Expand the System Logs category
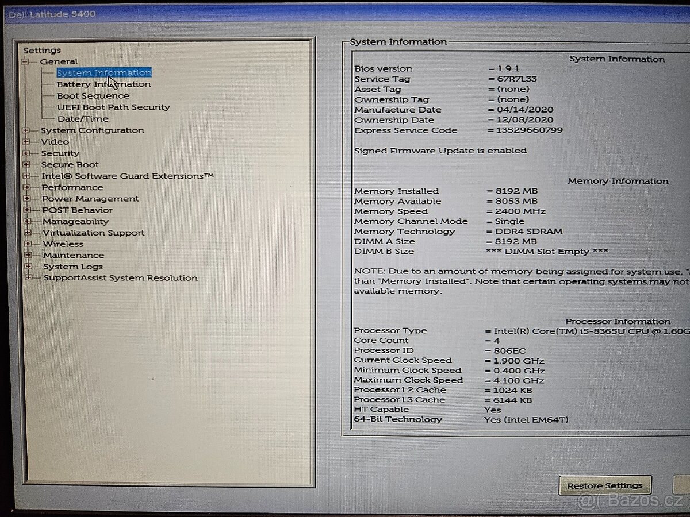 tap(29, 267)
